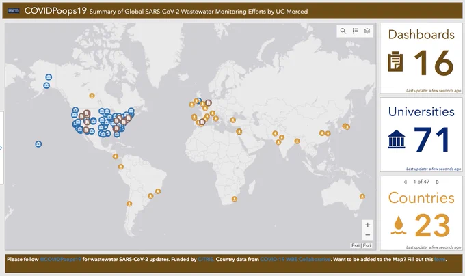
Task: Select the Costa Rica area country marker
Action: (116, 156)
